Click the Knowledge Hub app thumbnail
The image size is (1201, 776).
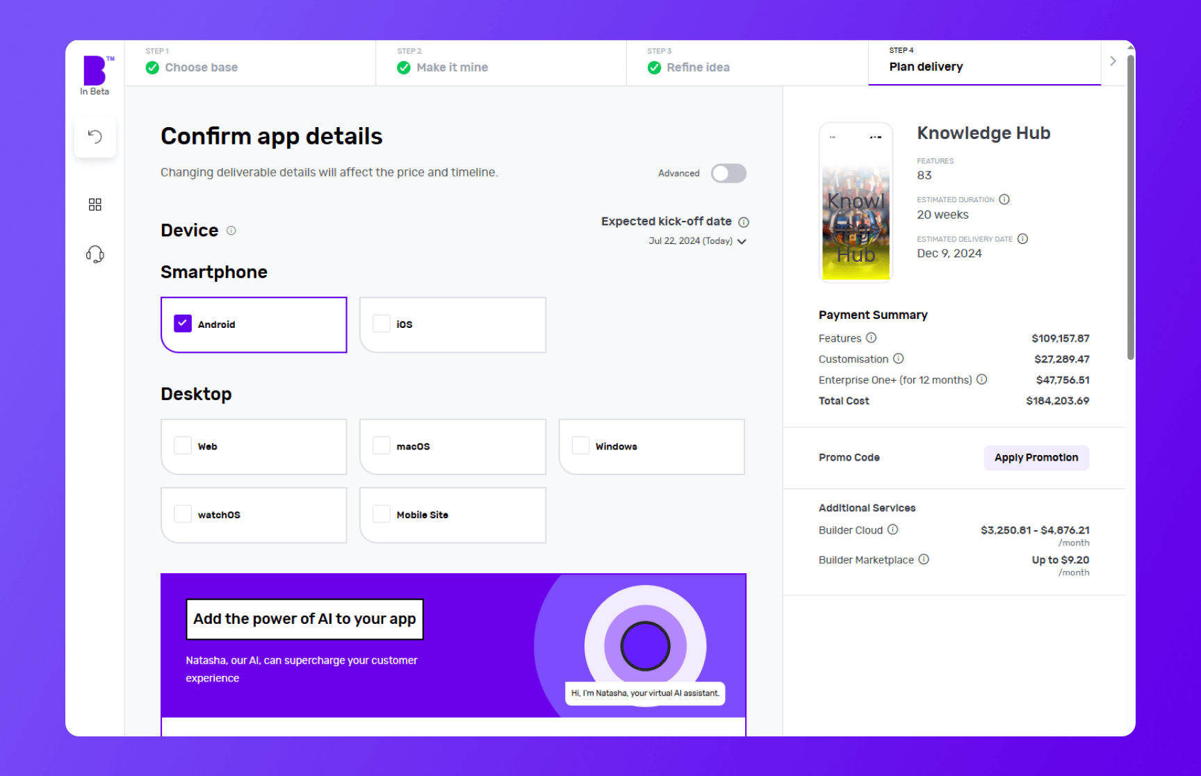coord(856,203)
